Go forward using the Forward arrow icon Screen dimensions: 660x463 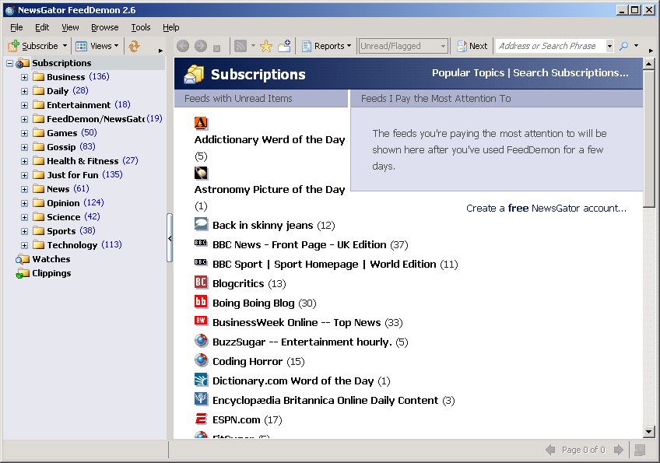click(x=201, y=46)
